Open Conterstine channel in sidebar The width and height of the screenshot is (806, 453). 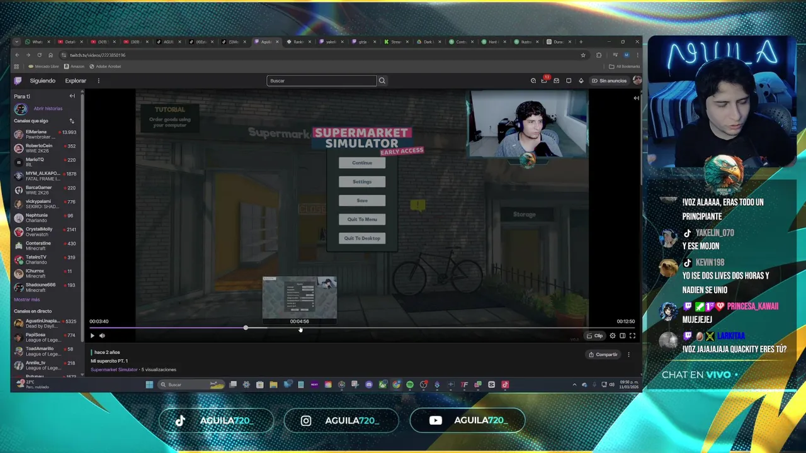pos(45,245)
